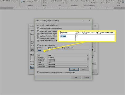Toggle Automatically use suggestions from spelling checker

tap(38, 72)
